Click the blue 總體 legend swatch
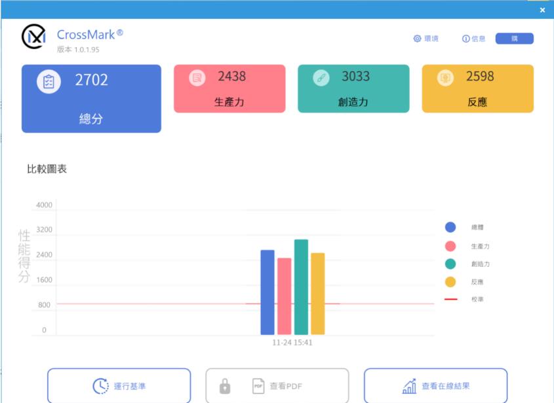This screenshot has width=554, height=403. 450,227
